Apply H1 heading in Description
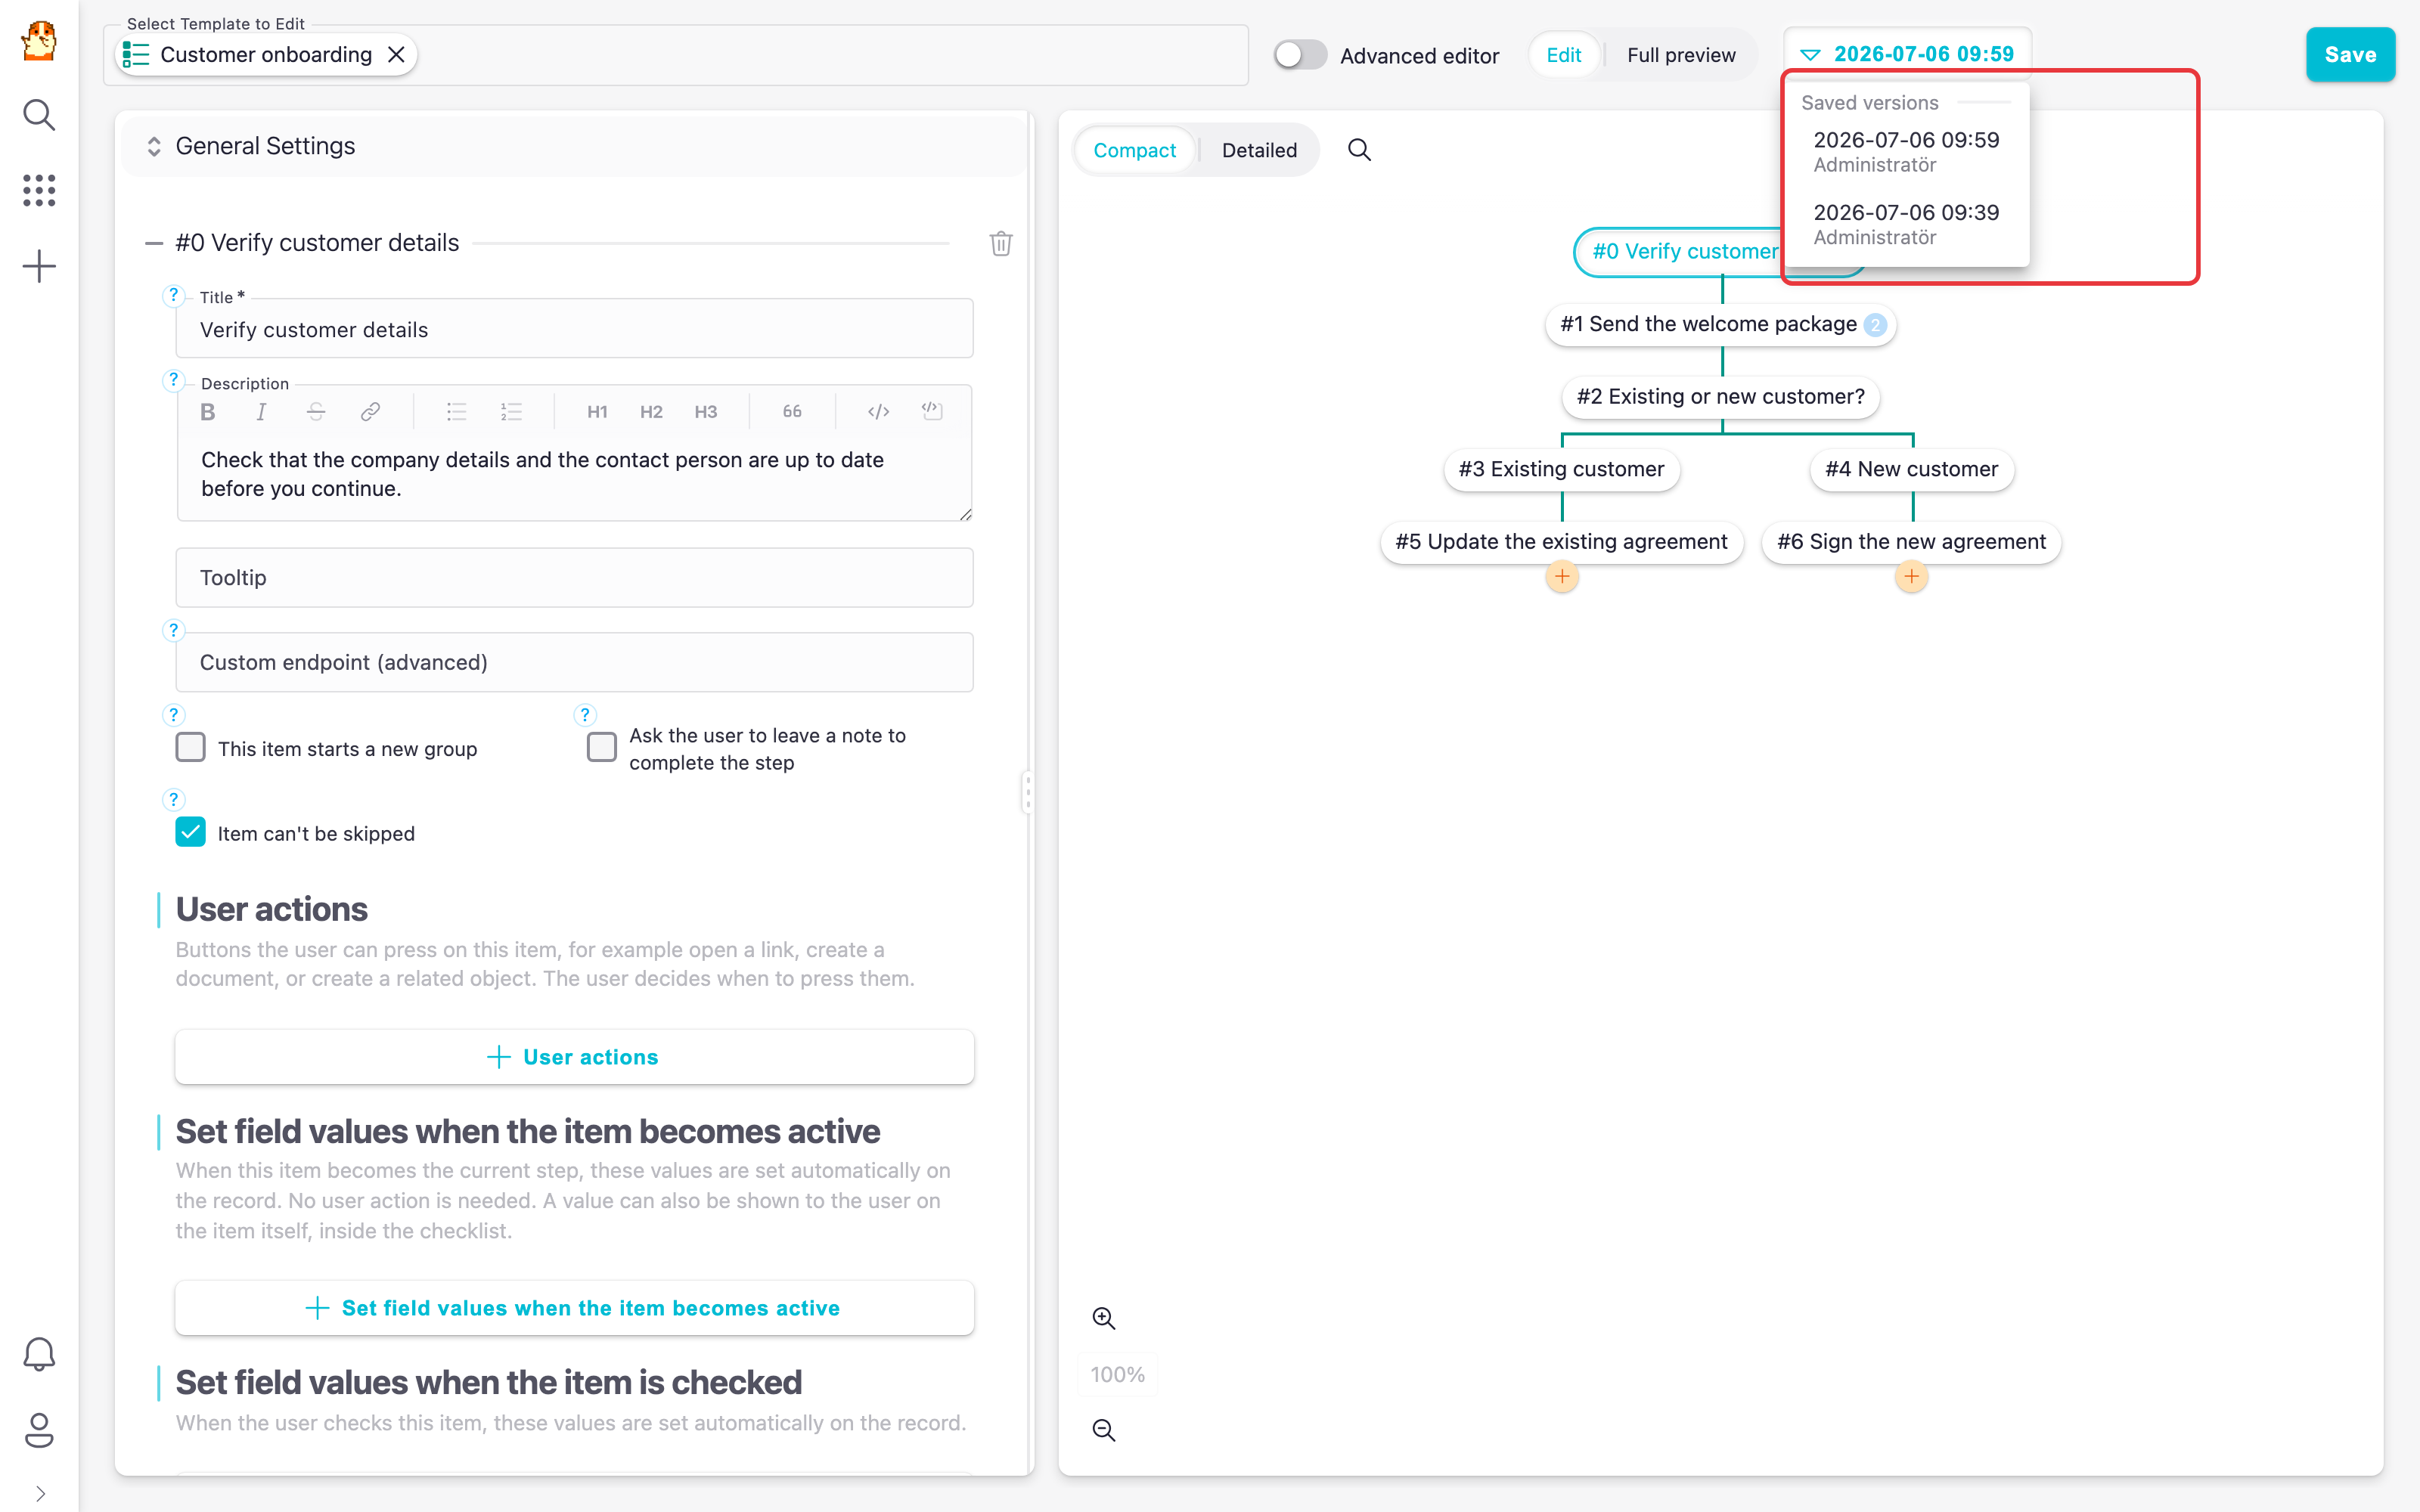Image resolution: width=2420 pixels, height=1512 pixels. tap(597, 412)
